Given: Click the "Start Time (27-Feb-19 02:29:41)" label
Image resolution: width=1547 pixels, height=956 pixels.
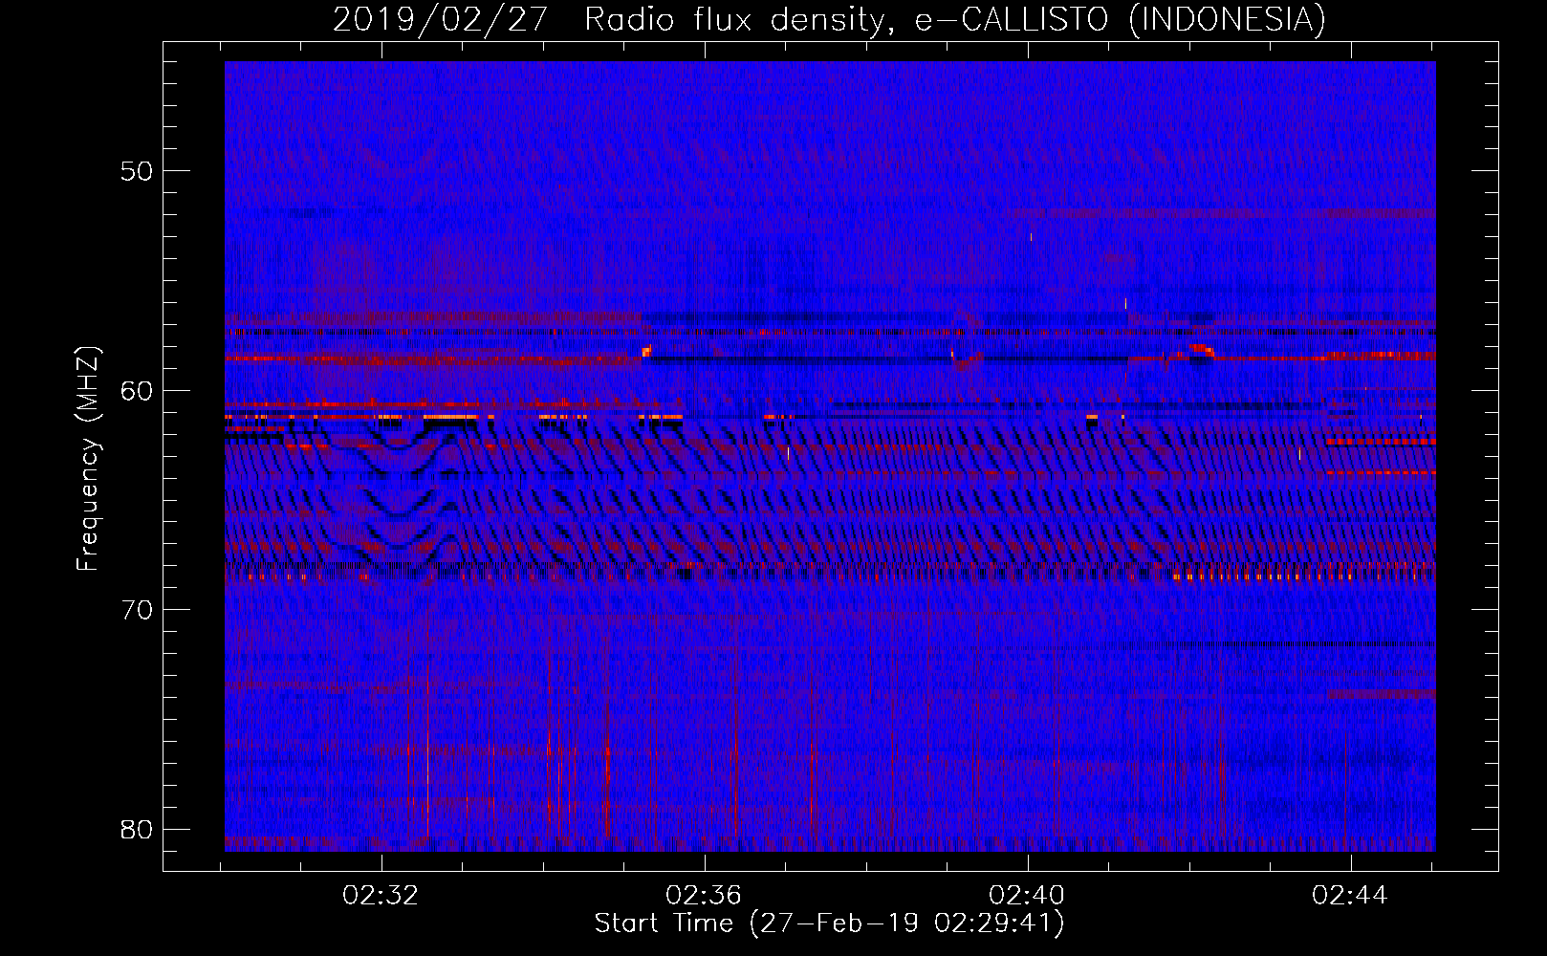Looking at the screenshot, I should click(x=829, y=923).
